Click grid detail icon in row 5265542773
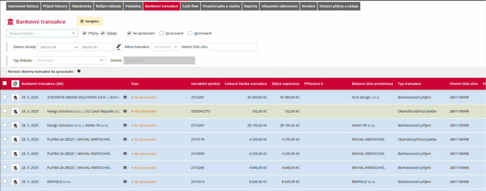The image size is (486, 191). [x=125, y=111]
